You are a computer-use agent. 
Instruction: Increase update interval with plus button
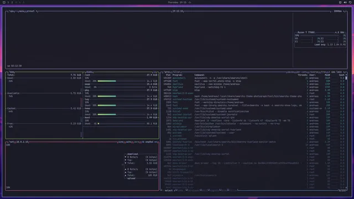[x=343, y=11]
